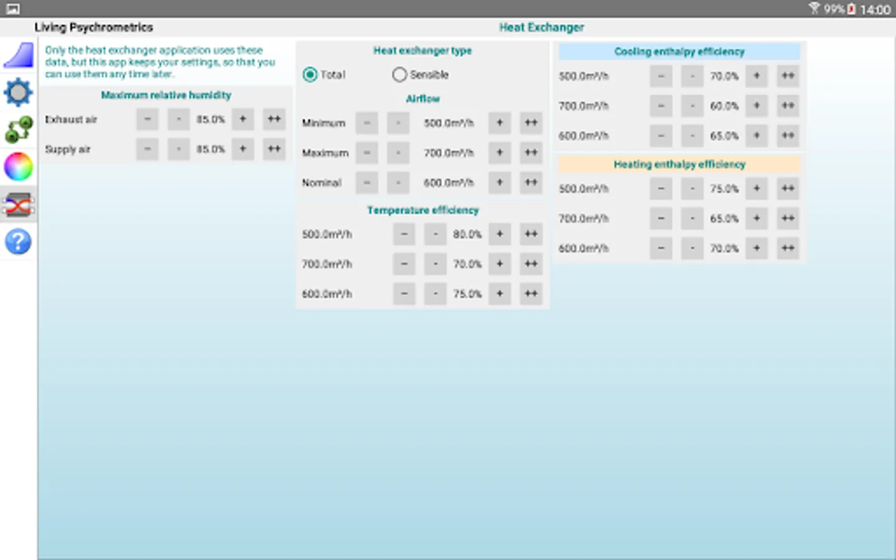Image resolution: width=896 pixels, height=560 pixels.
Task: Increase Maximum airflow with single plus
Action: [x=500, y=152]
